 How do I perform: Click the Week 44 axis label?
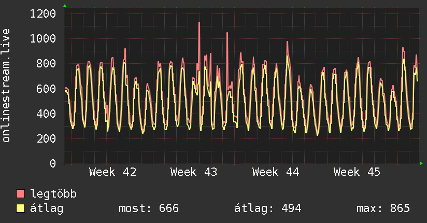276,172
